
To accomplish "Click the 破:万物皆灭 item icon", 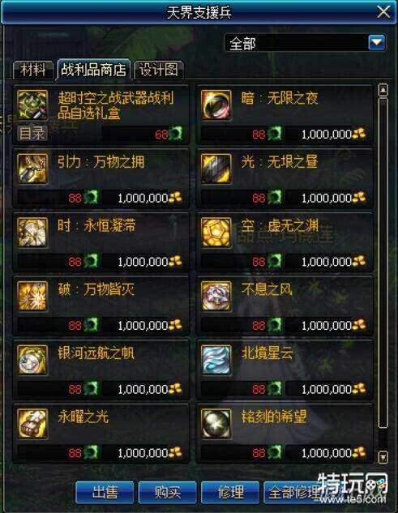I will pyautogui.click(x=32, y=296).
